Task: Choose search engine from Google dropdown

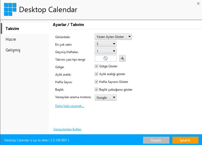Action: [105, 98]
